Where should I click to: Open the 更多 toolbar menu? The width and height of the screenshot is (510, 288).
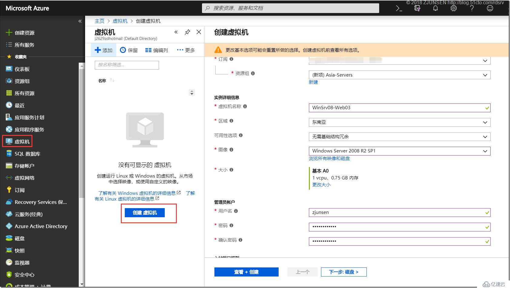point(186,50)
